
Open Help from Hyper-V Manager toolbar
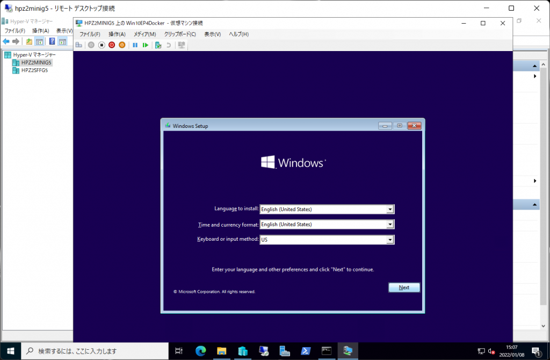coord(52,41)
